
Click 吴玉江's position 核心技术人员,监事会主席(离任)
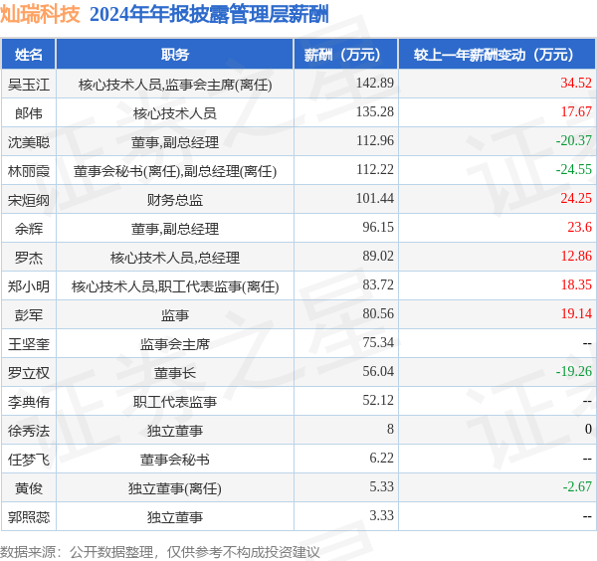[175, 85]
